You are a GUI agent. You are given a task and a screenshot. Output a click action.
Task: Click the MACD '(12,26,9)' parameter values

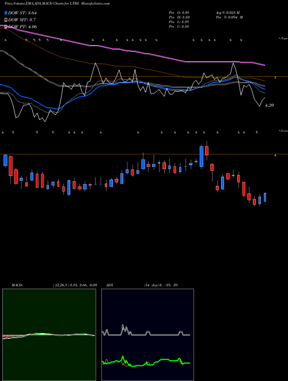tap(75, 285)
